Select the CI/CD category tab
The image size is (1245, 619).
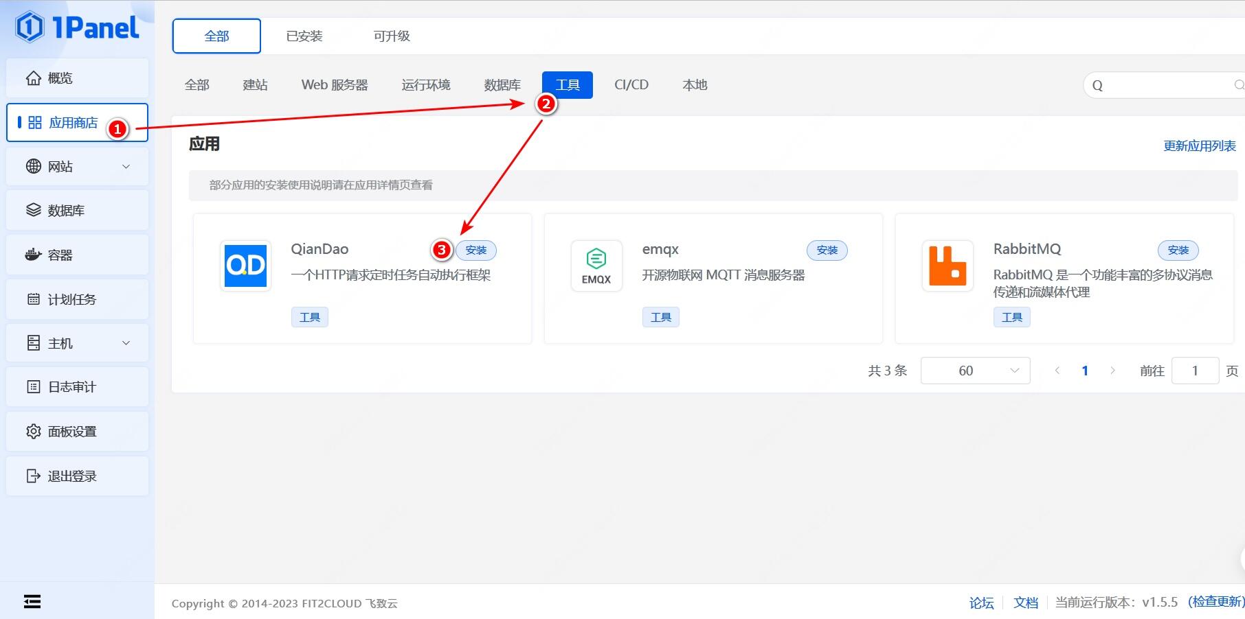[631, 85]
